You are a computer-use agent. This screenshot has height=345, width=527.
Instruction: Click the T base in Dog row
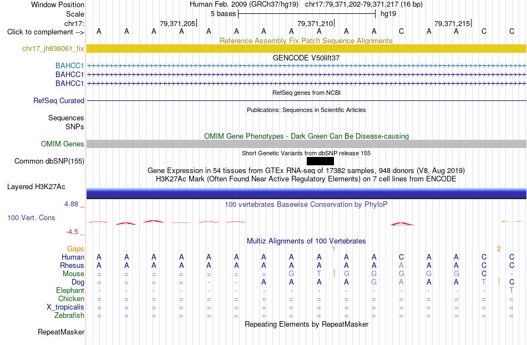(484, 282)
